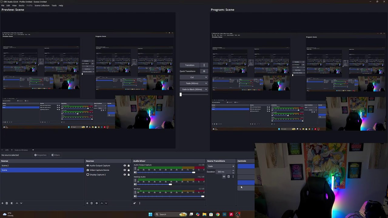Viewport: 388px width, 218px height.
Task: Unlock the Display Capture 2 source
Action: pyautogui.click(x=129, y=175)
